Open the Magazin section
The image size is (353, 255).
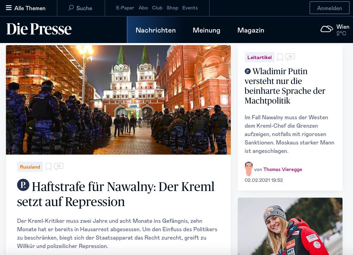coord(251,30)
